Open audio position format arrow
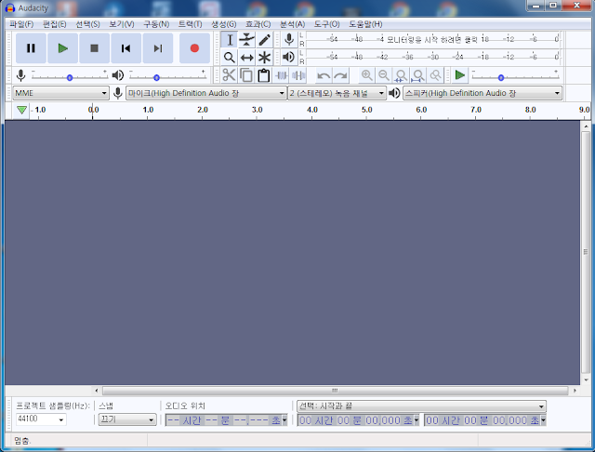The height and width of the screenshot is (452, 595). [284, 420]
